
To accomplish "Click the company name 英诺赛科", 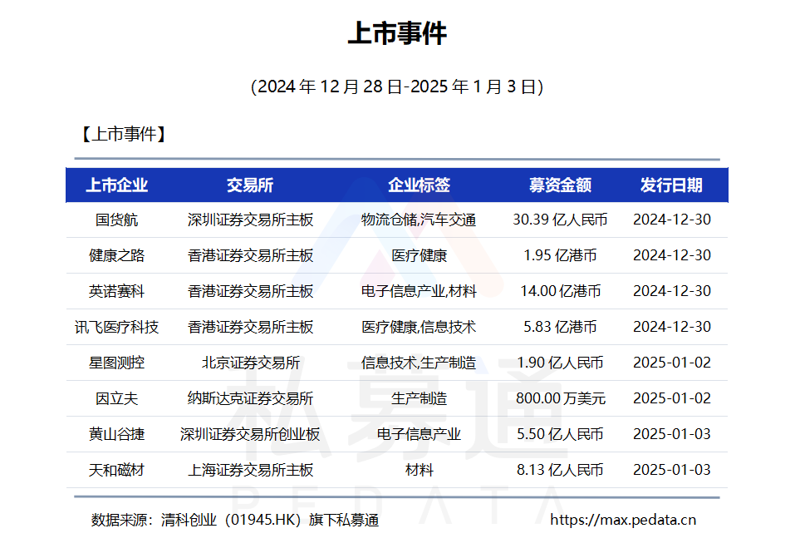I will [x=116, y=291].
